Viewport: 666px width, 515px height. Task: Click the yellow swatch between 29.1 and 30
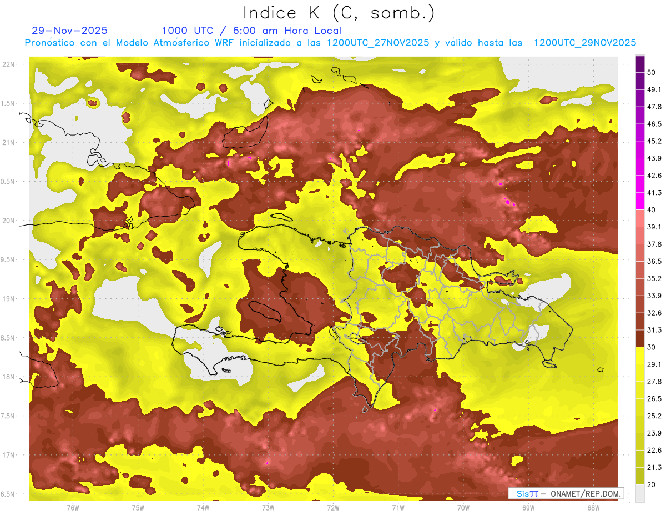[640, 356]
